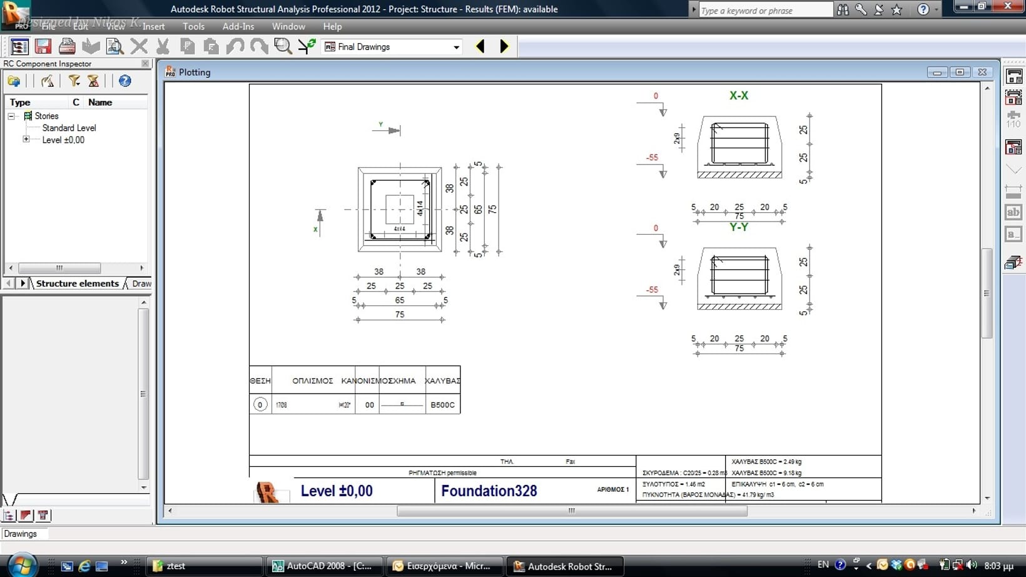Collapse the Stories tree node

pyautogui.click(x=11, y=116)
